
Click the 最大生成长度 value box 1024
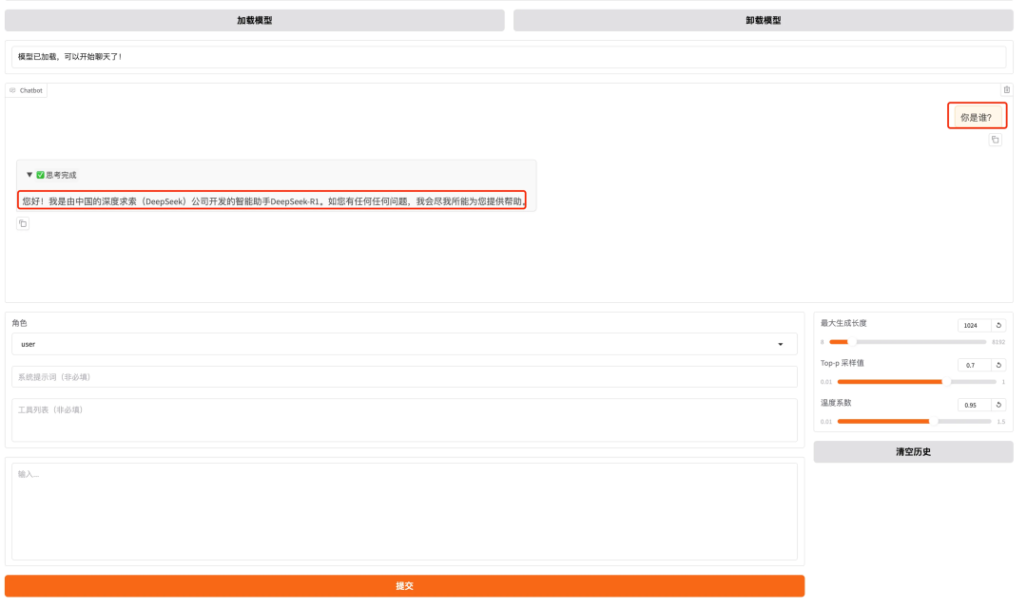974,325
